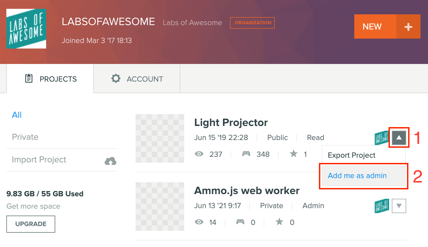Click the owner logo on Light Projector row
Image resolution: width=428 pixels, height=247 pixels.
[x=382, y=138]
